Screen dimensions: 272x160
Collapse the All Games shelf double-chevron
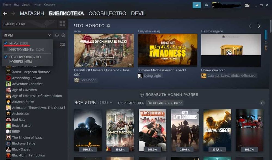pos(262,103)
